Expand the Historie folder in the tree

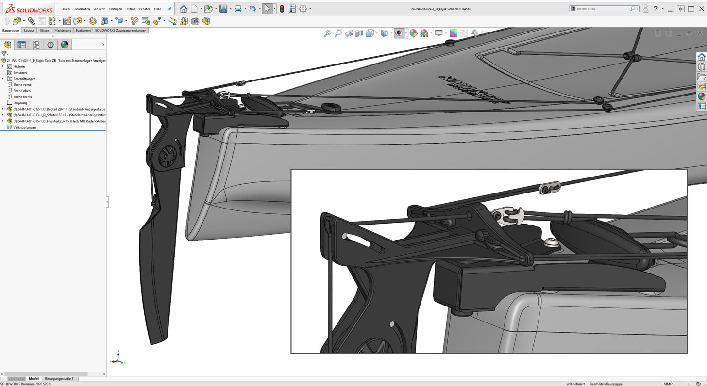click(3, 66)
